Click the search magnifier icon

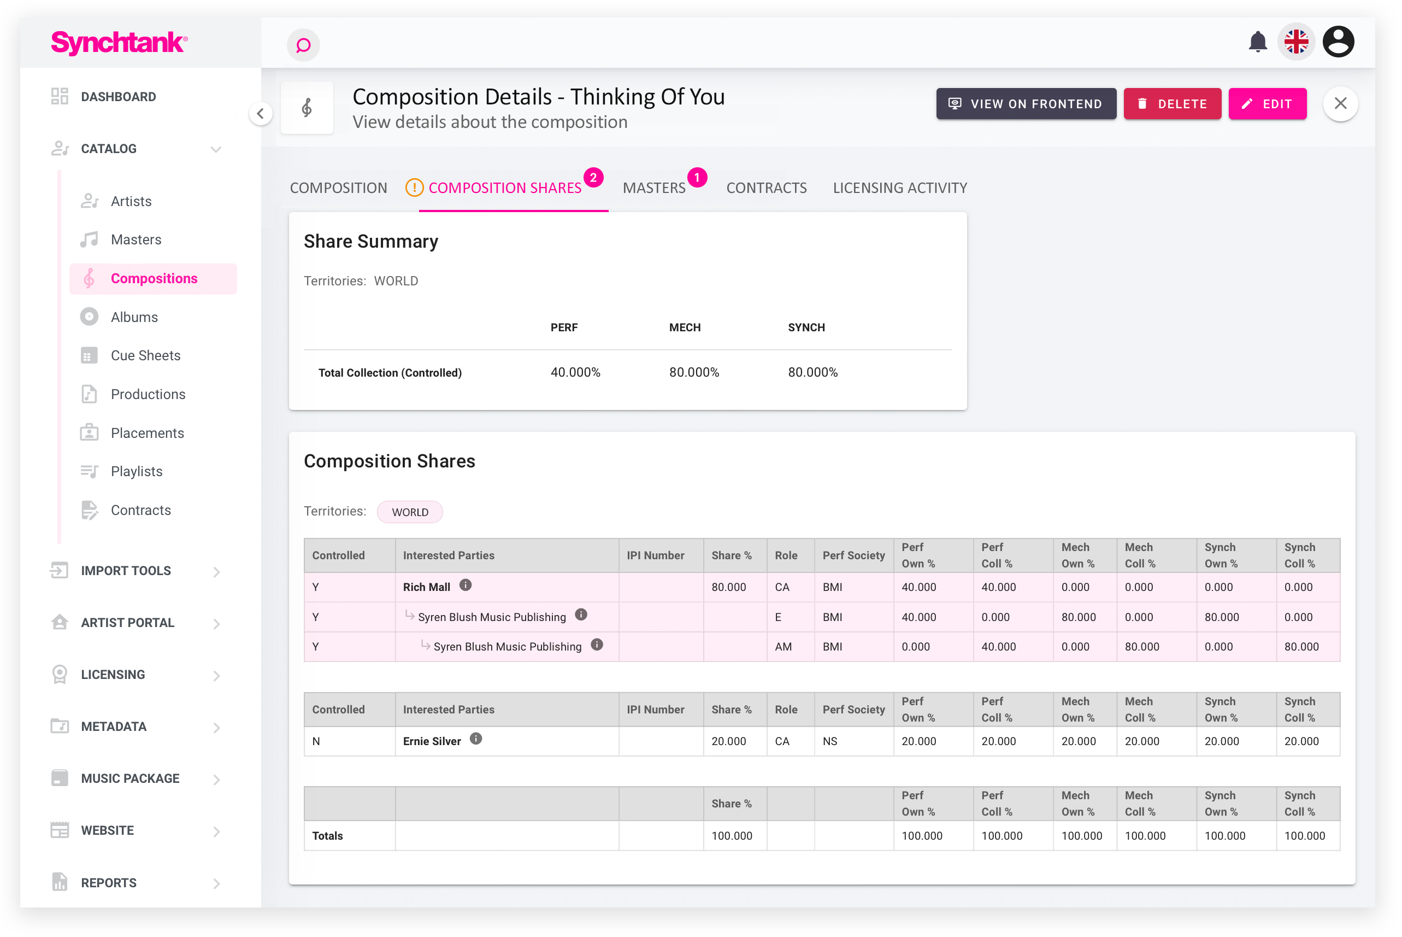pyautogui.click(x=303, y=45)
